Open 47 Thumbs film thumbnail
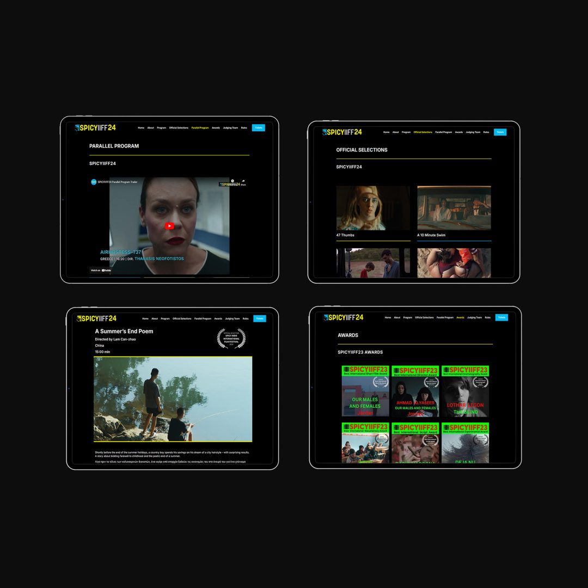588x588 pixels. coord(373,208)
